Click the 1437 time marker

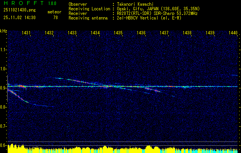click(164, 33)
